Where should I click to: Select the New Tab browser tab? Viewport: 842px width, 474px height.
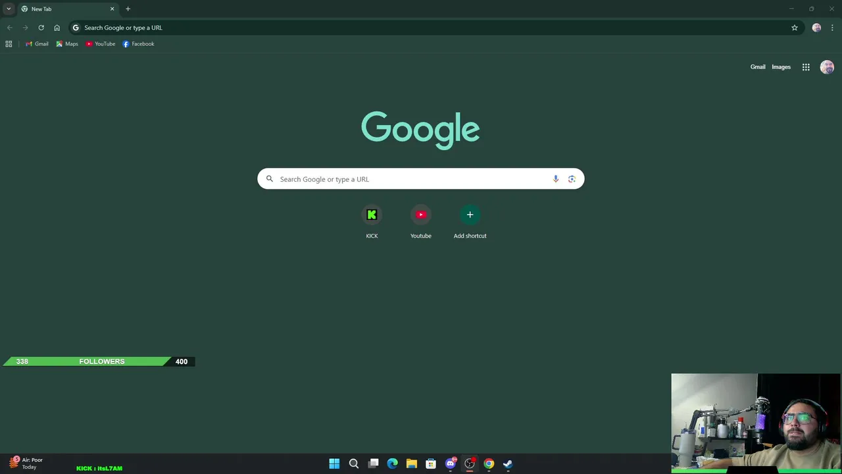coord(68,9)
